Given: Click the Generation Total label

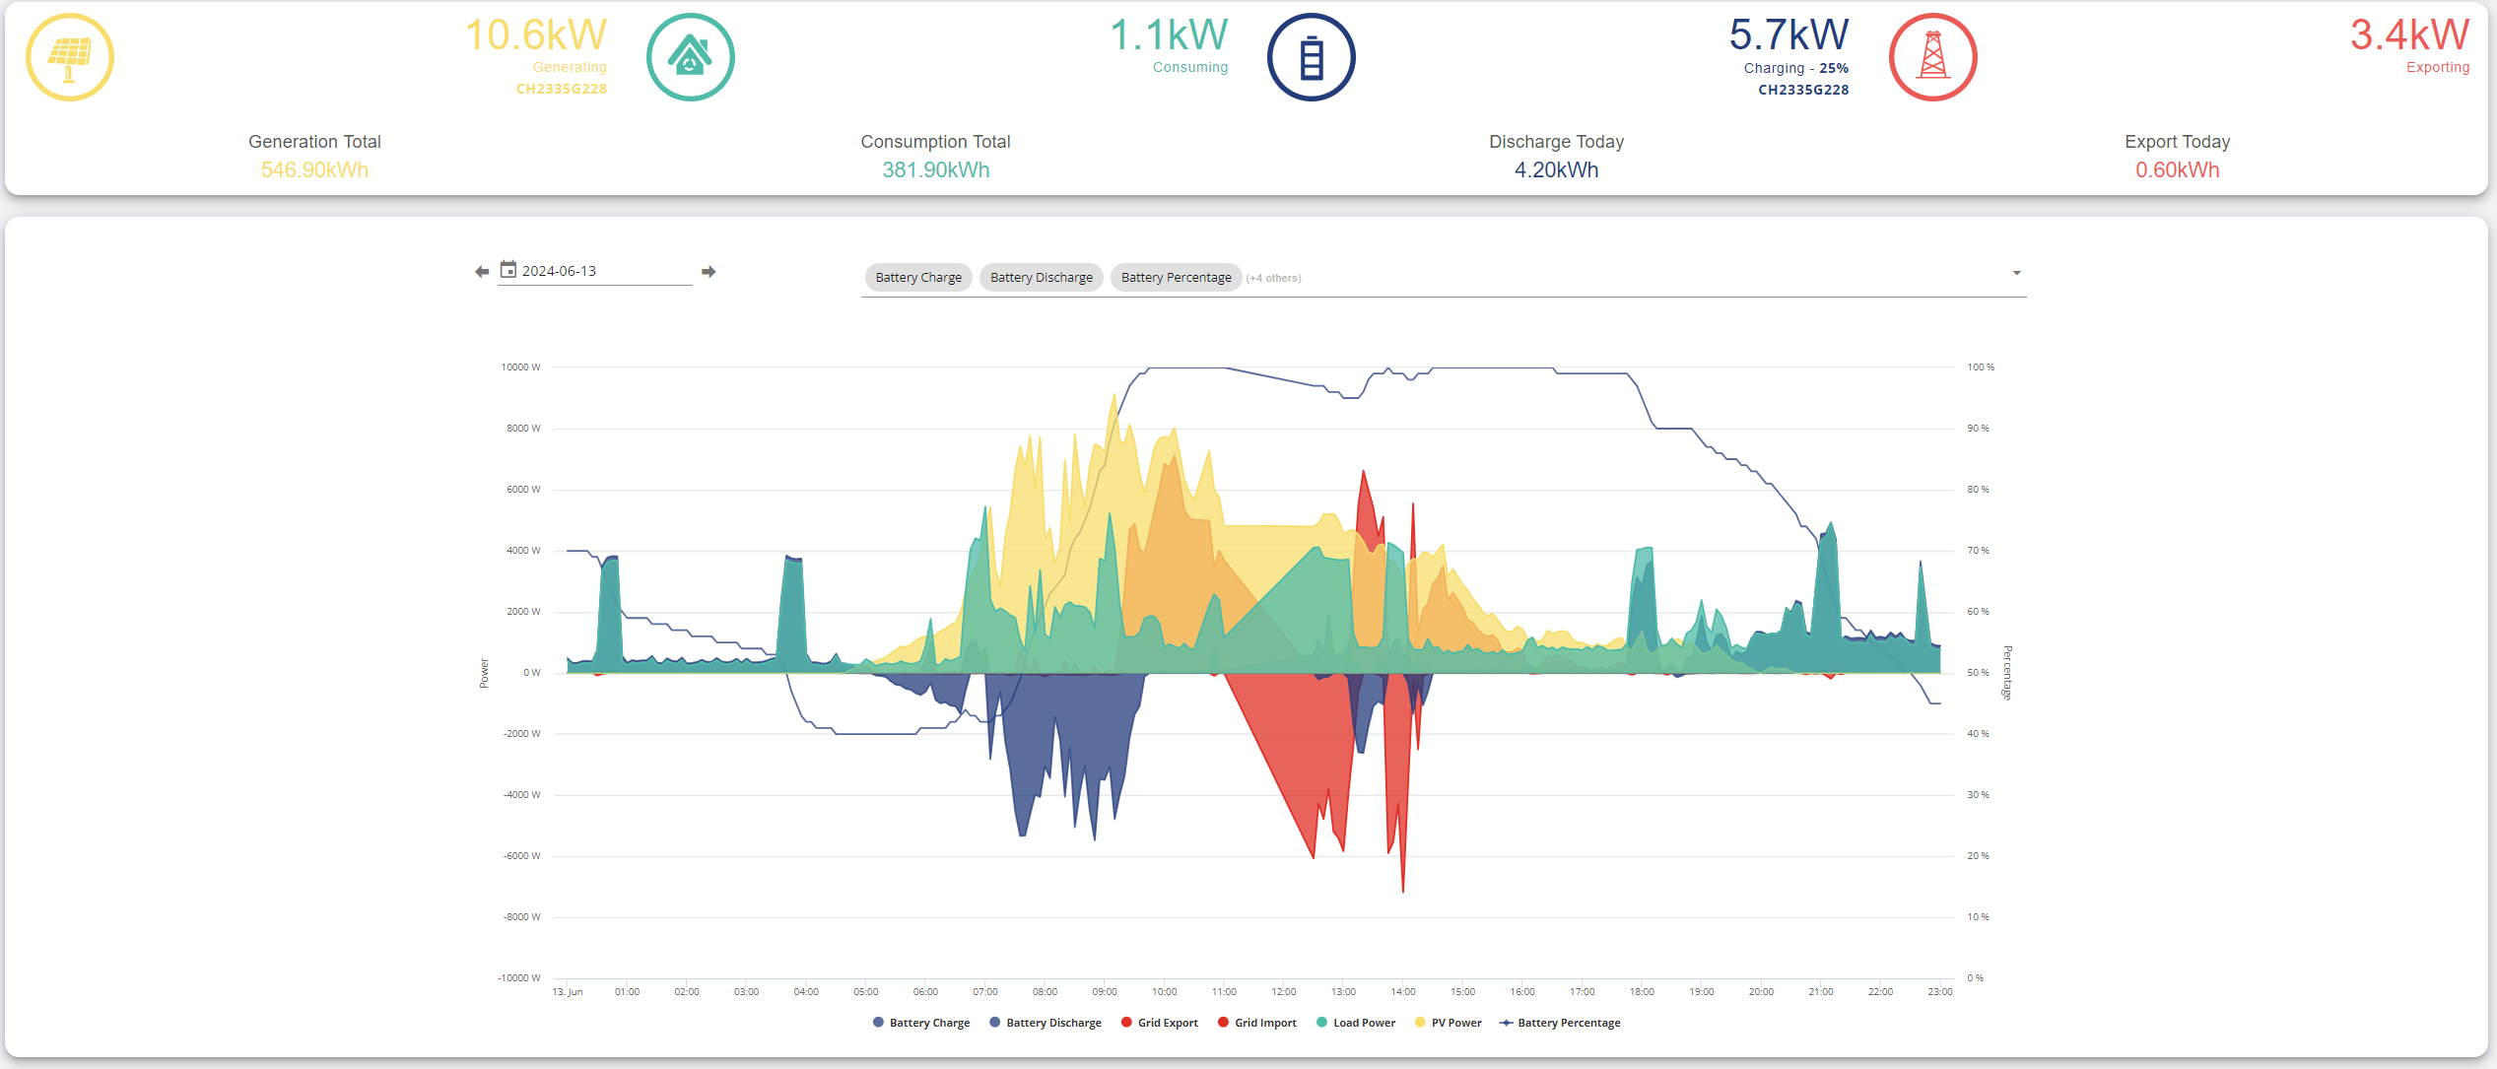Looking at the screenshot, I should point(314,142).
